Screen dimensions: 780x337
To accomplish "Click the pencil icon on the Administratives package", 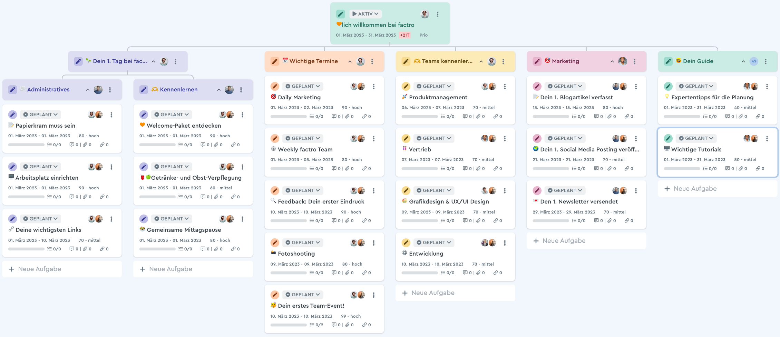I will coord(12,90).
